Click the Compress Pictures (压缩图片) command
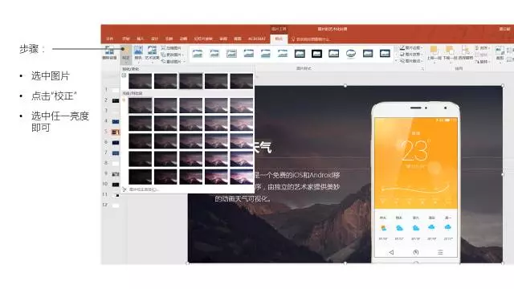 (x=171, y=48)
